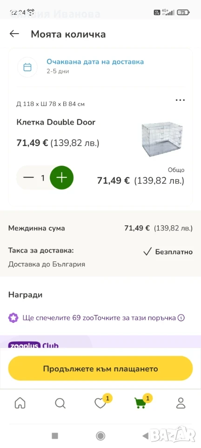Tap the calendar delivery date icon
This screenshot has width=201, height=448.
coord(27,67)
